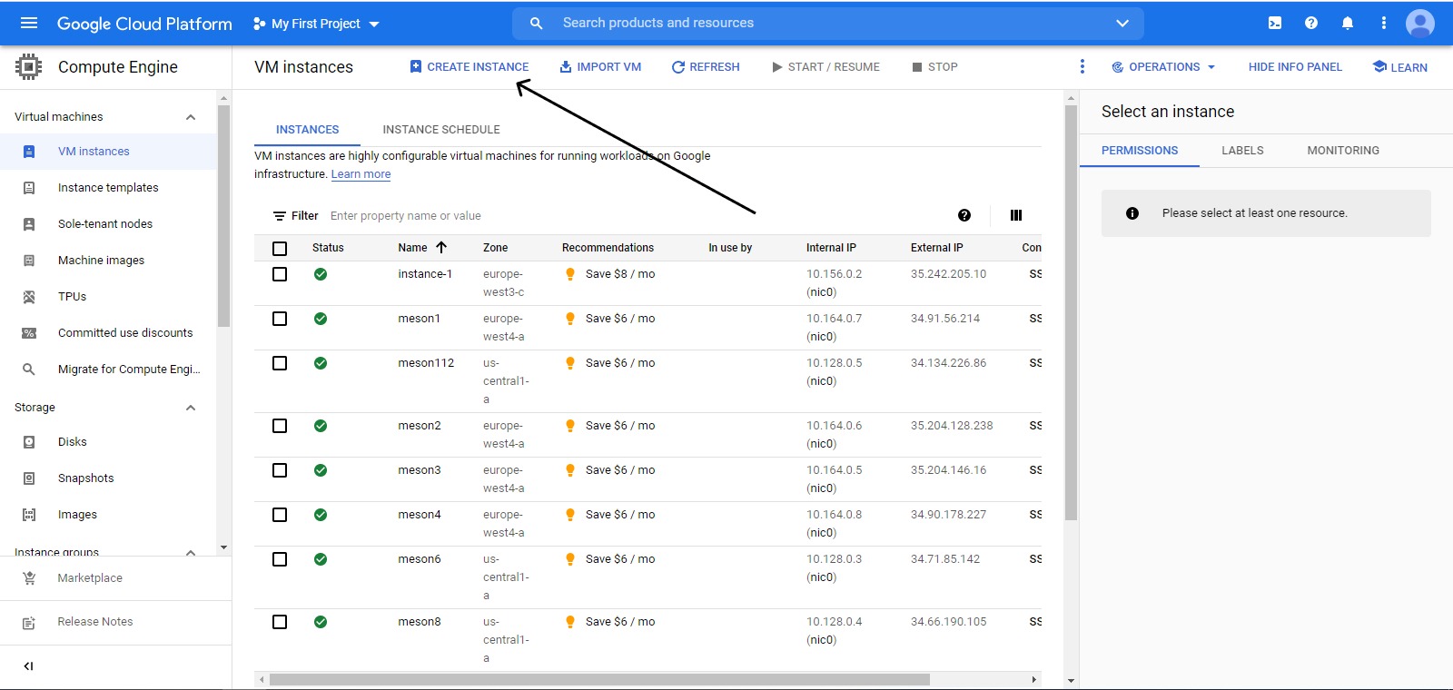Viewport: 1453px width, 690px height.
Task: Click the Compute Engine chip icon
Action: coord(28,66)
